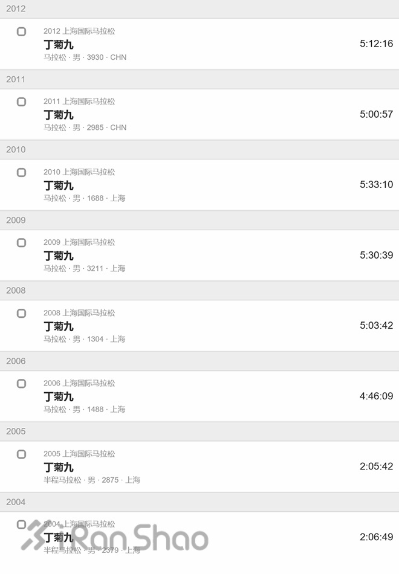Open 丁菊九 2011 result entry
399x574 pixels.
(59, 115)
